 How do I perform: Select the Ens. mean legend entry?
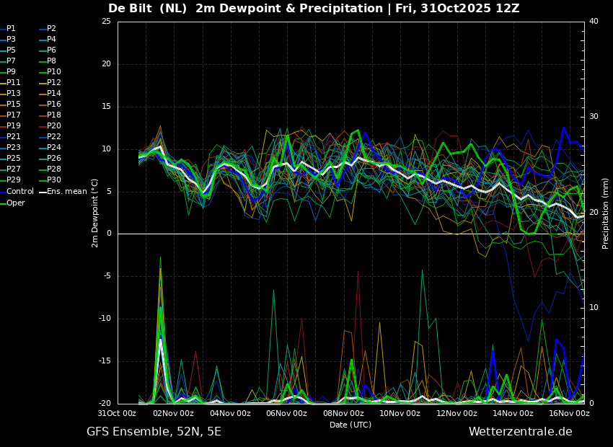click(x=63, y=192)
